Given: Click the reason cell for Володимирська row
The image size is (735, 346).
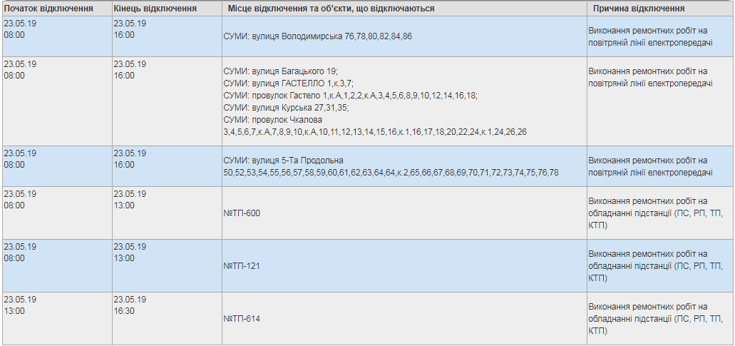Looking at the screenshot, I should tap(660, 36).
